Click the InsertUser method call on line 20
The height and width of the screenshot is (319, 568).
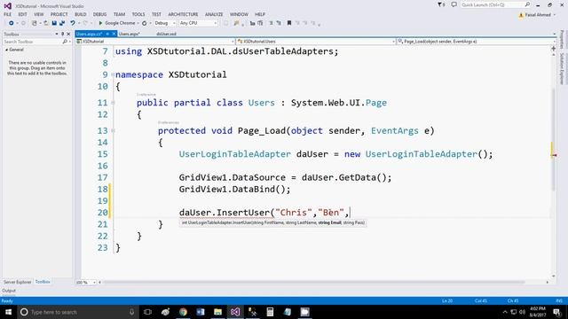pyautogui.click(x=243, y=213)
